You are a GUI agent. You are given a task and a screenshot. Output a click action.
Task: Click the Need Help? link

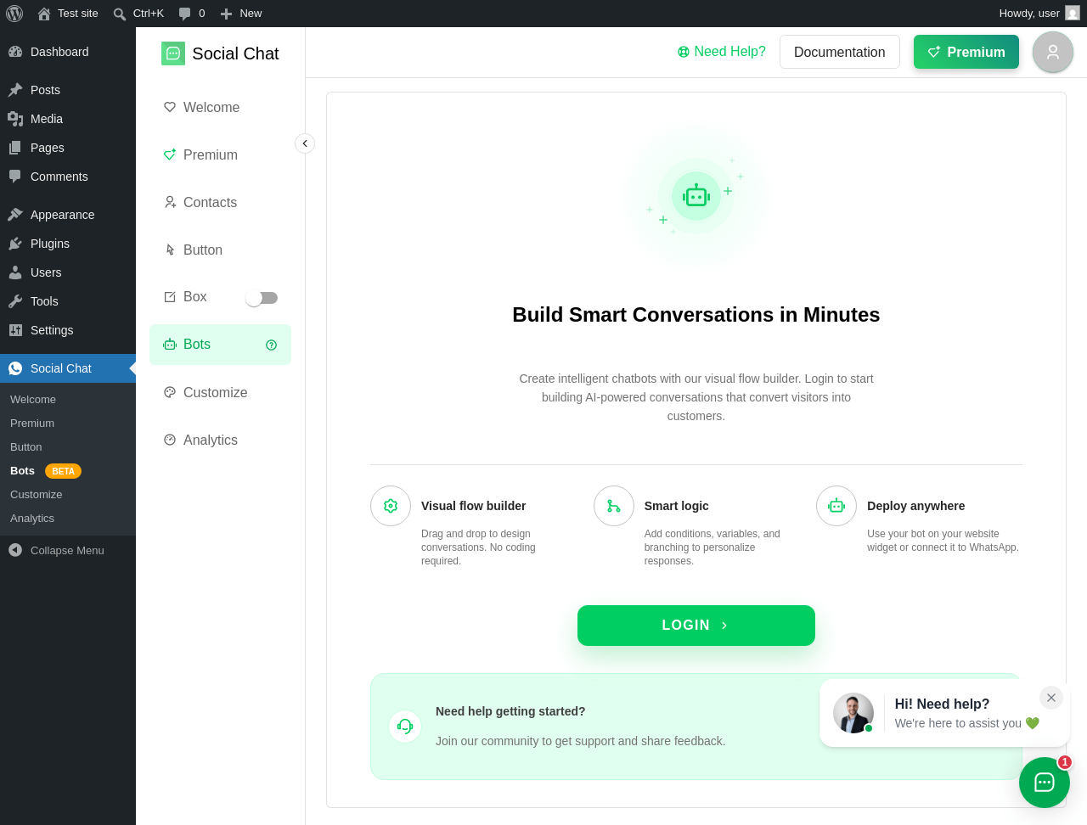click(x=722, y=52)
